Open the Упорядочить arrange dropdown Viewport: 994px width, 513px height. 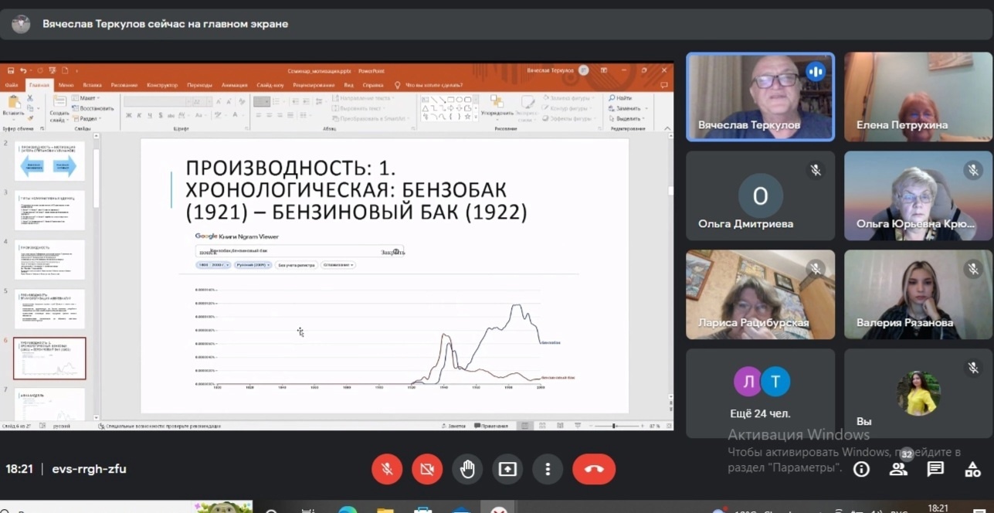point(497,109)
